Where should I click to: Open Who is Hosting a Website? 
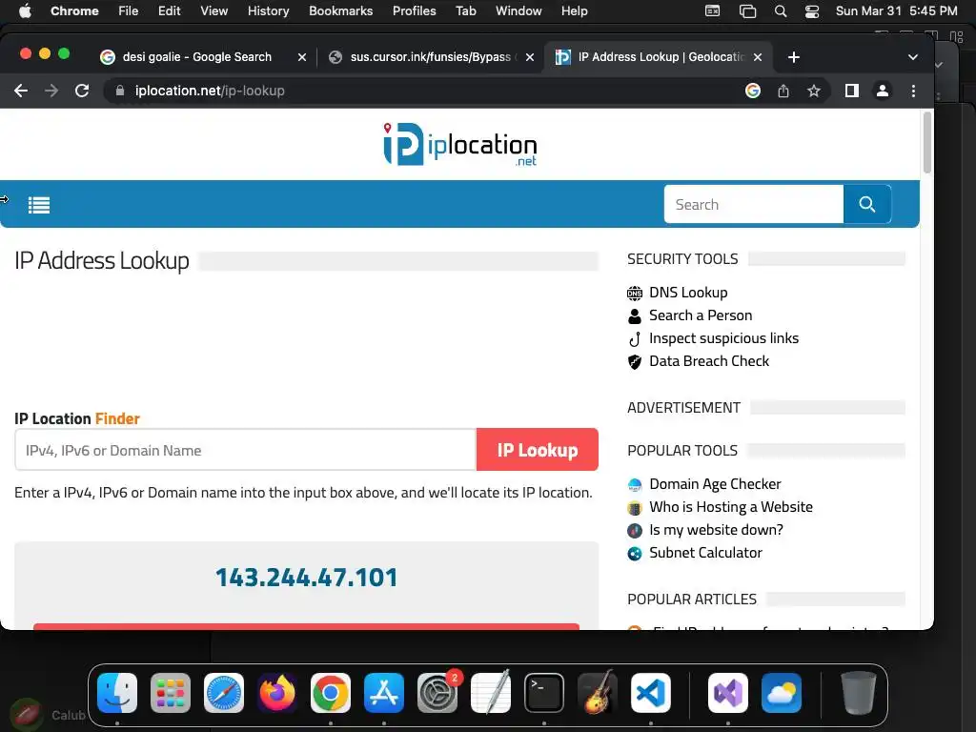(731, 507)
